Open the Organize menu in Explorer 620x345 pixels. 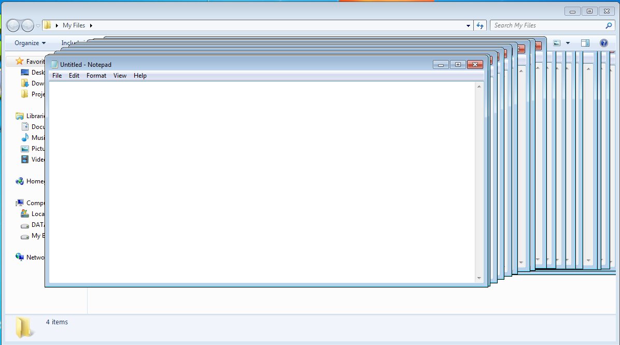pyautogui.click(x=30, y=42)
